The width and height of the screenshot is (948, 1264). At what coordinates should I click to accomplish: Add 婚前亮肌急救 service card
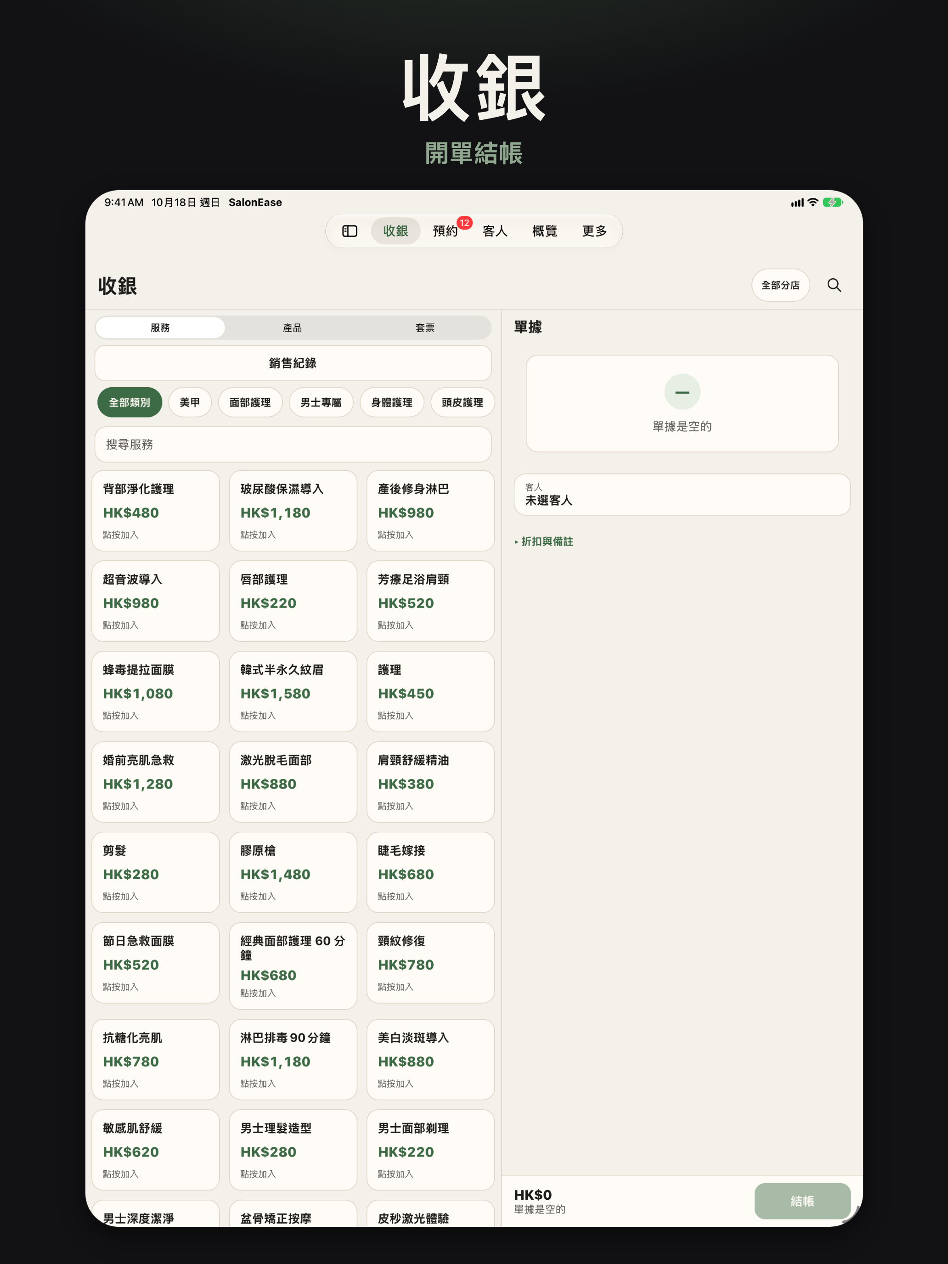tap(156, 782)
